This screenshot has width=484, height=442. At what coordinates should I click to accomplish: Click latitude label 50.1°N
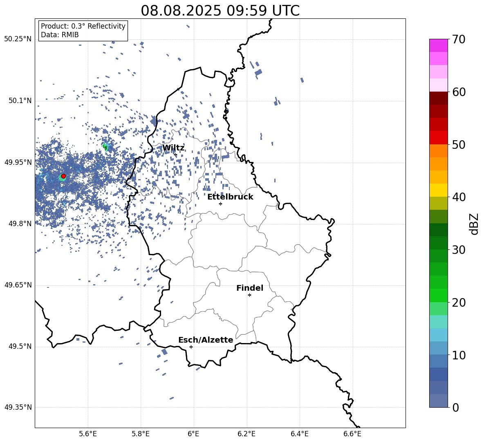pyautogui.click(x=20, y=101)
